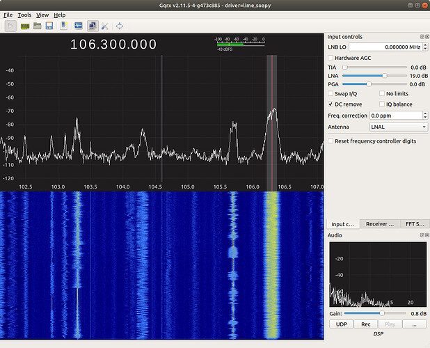The height and width of the screenshot is (348, 430).
Task: Click the LNB LO spinner arrows
Action: (424, 47)
